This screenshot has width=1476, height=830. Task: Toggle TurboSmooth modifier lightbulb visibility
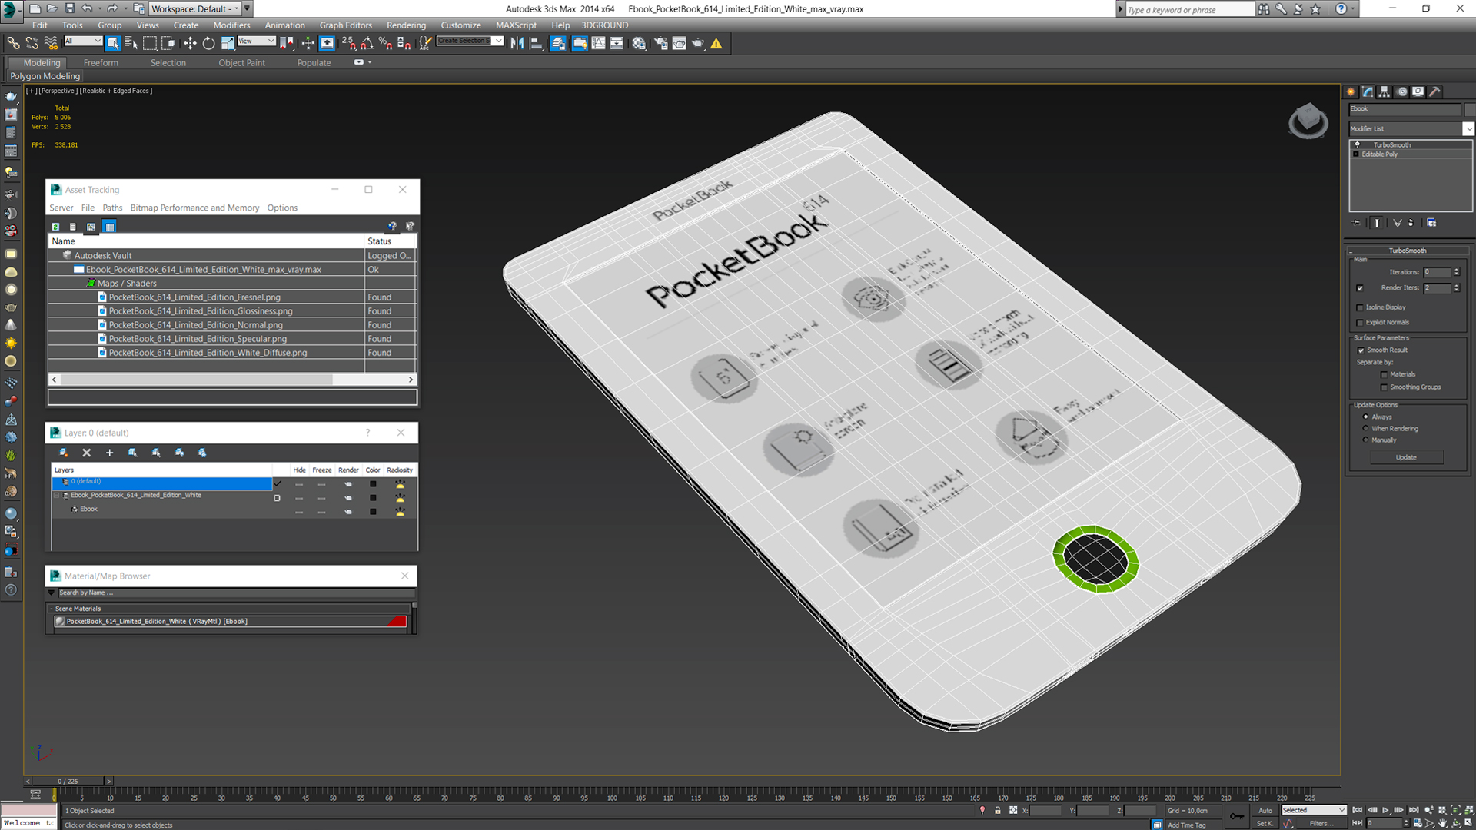pos(1357,144)
